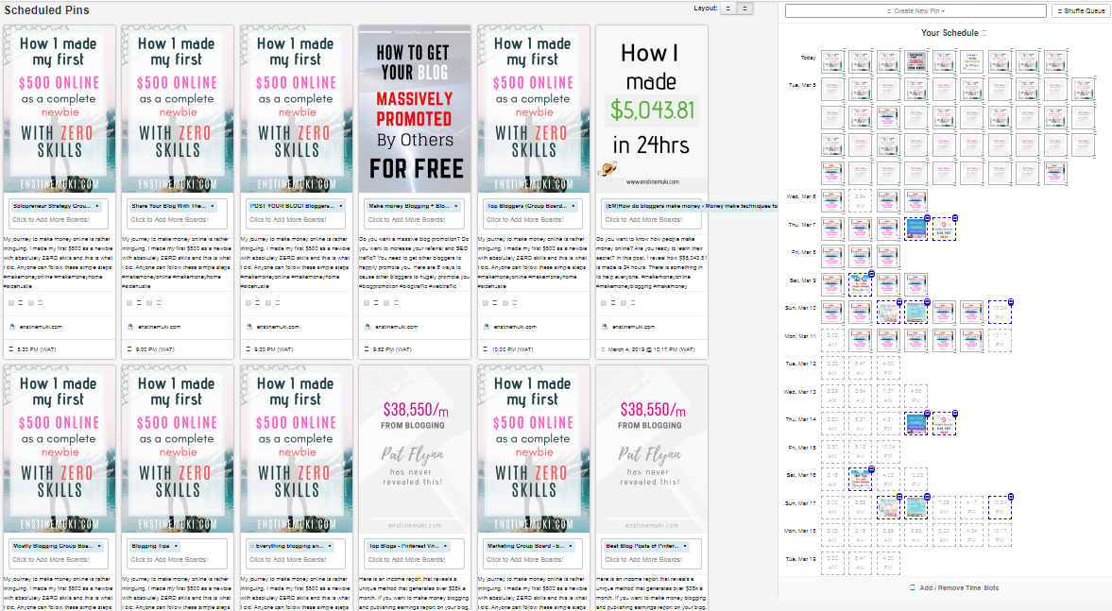Image resolution: width=1112 pixels, height=611 pixels.
Task: Open board selector under Share Your Blog With The tag
Action: point(178,220)
